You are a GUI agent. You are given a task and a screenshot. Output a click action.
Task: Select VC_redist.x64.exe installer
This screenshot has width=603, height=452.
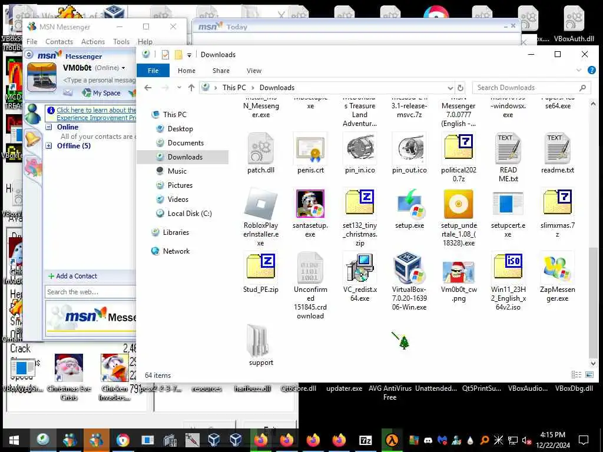(360, 277)
